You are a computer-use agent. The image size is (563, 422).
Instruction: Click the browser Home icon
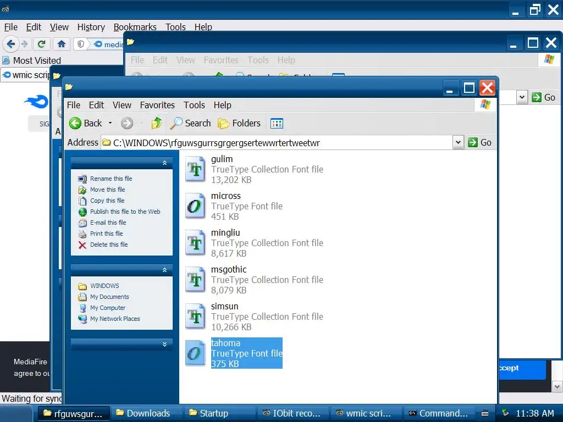tap(62, 44)
